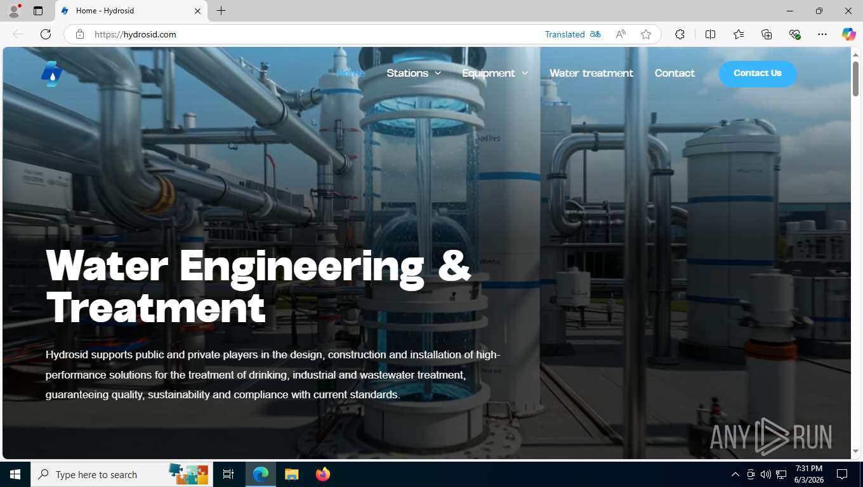Open Browser essentials heart icon
The image size is (863, 487).
pyautogui.click(x=794, y=34)
